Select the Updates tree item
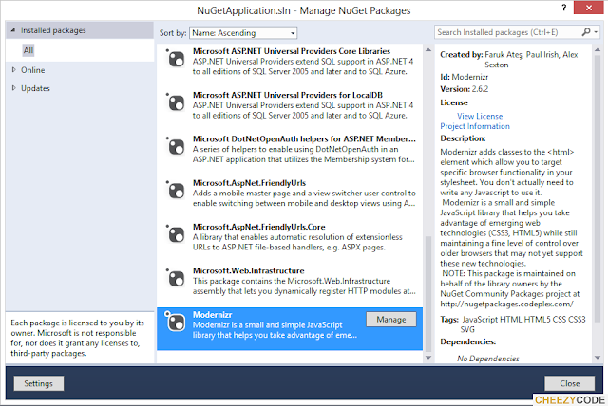This screenshot has height=406, width=608. pyautogui.click(x=36, y=88)
